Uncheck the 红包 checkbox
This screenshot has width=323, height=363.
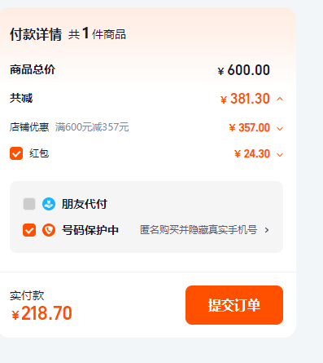[x=16, y=153]
